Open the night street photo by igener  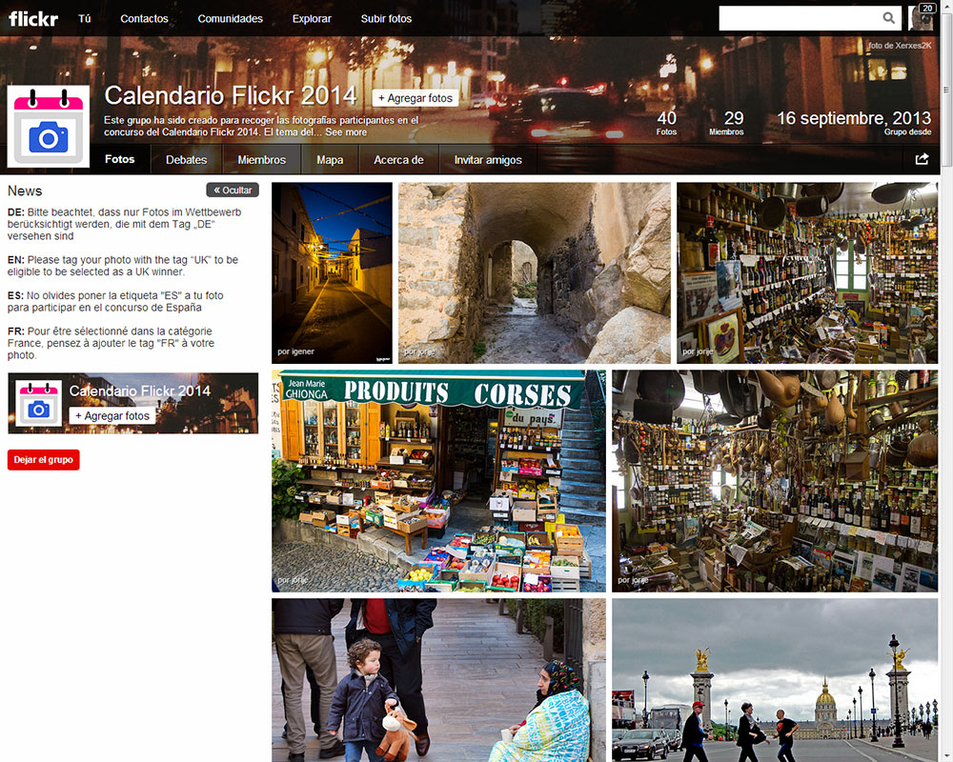pos(332,272)
